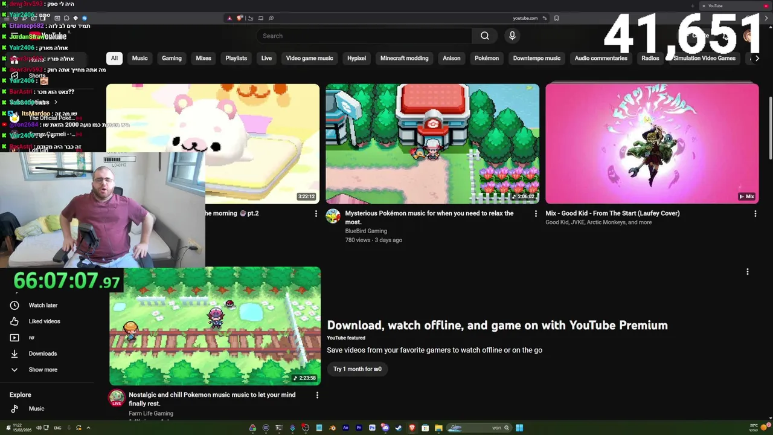This screenshot has width=773, height=435.
Task: Select the Hypixel filter chip
Action: click(356, 58)
